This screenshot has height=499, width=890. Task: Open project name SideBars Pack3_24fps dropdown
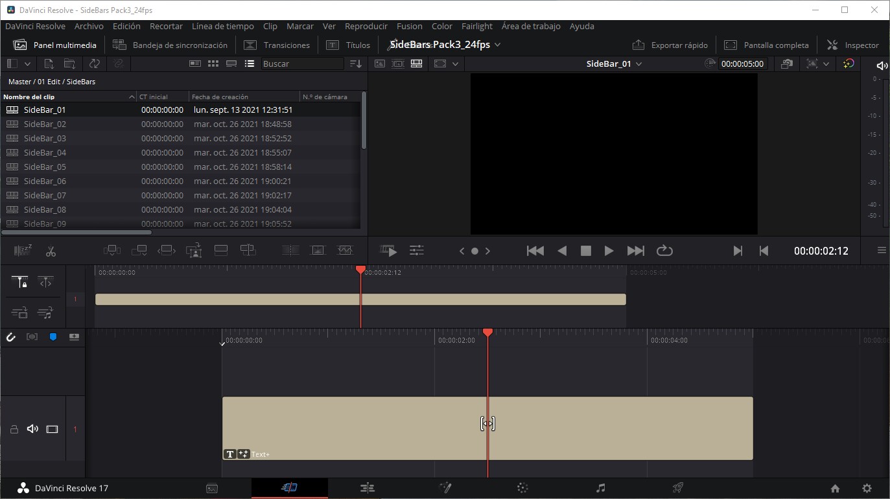click(x=497, y=45)
